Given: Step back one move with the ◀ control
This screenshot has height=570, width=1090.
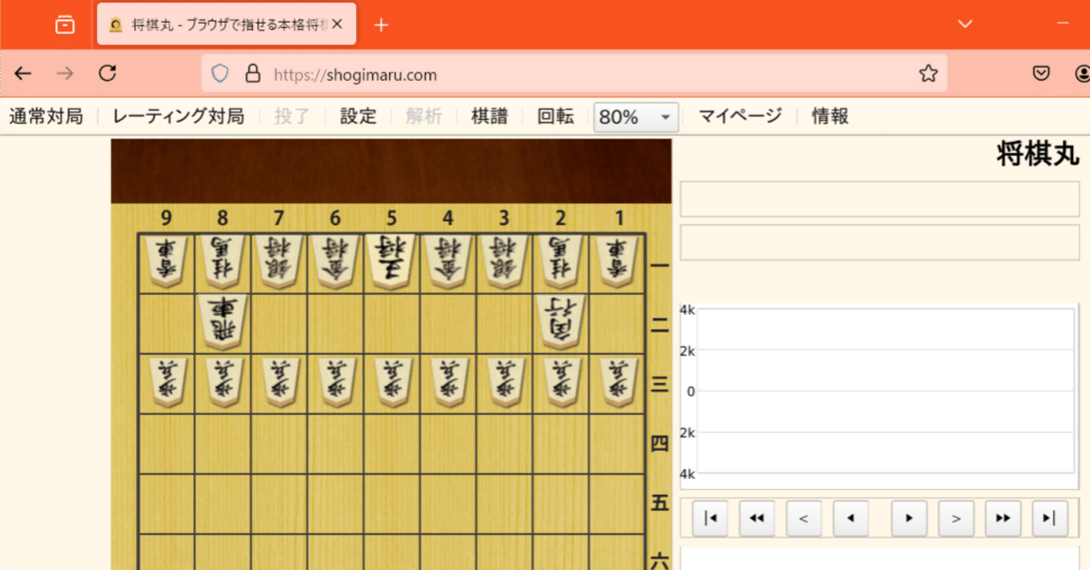Looking at the screenshot, I should [851, 518].
